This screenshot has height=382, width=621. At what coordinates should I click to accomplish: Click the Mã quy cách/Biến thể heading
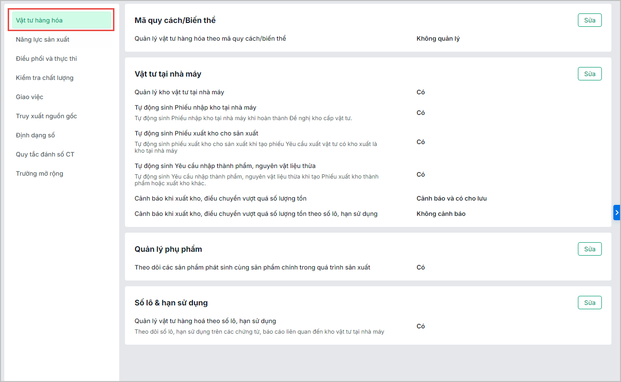tap(175, 20)
